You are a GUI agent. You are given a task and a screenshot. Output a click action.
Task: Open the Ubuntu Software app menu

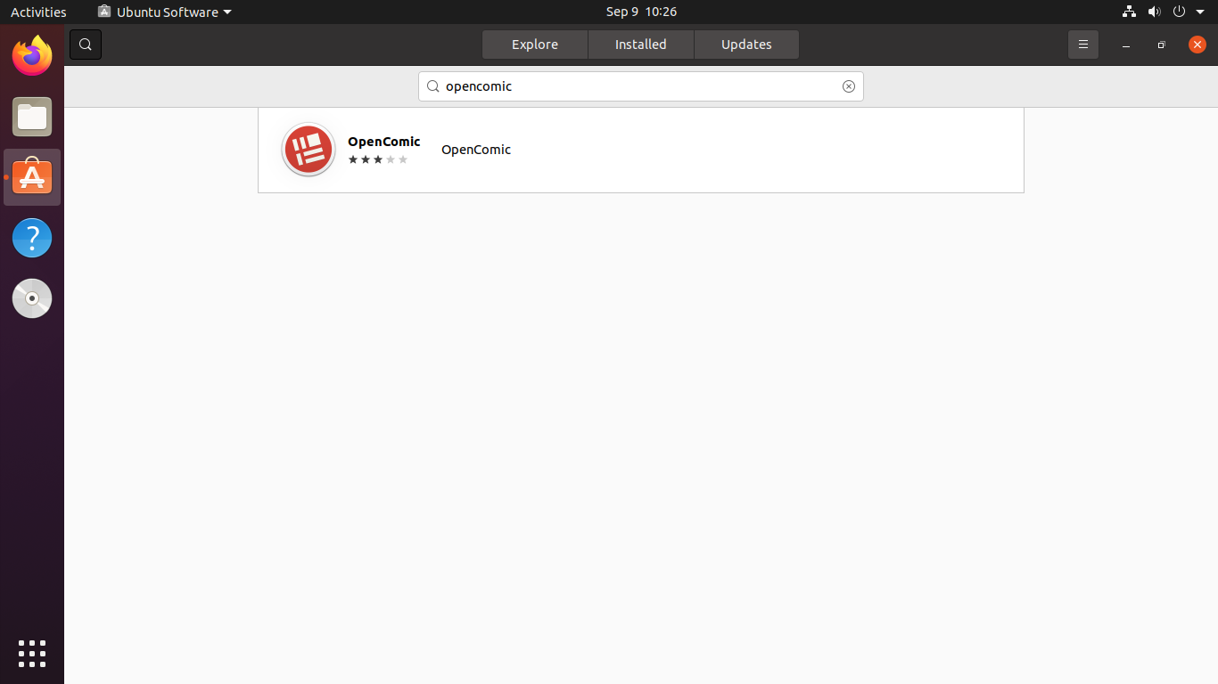pos(165,12)
